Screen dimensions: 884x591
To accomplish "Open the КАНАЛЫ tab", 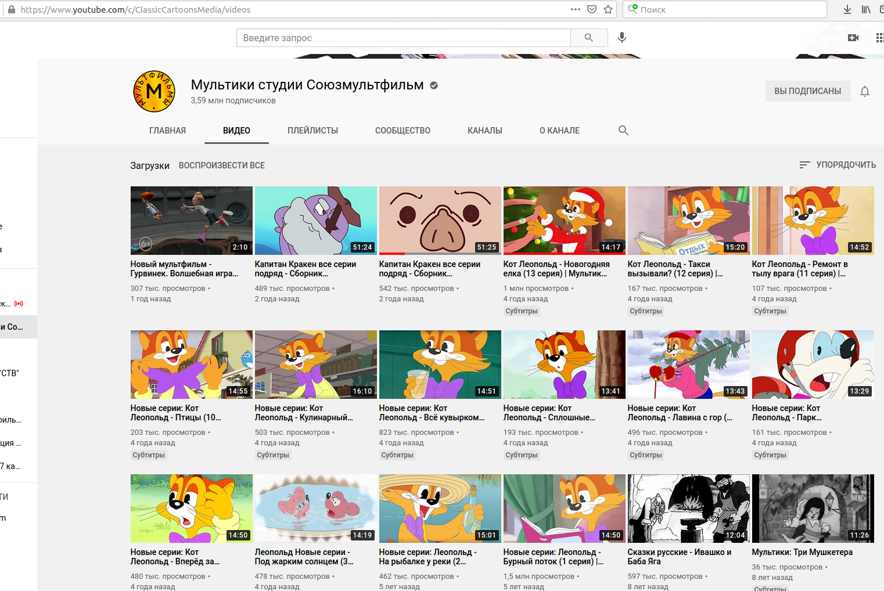I will tap(485, 131).
